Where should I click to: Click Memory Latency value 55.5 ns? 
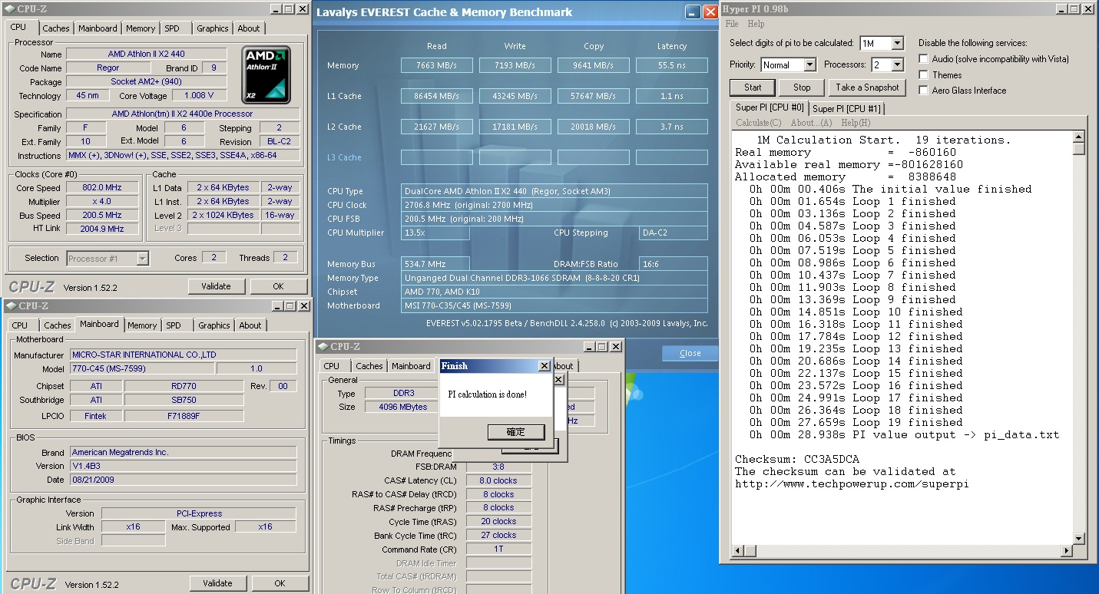(671, 65)
